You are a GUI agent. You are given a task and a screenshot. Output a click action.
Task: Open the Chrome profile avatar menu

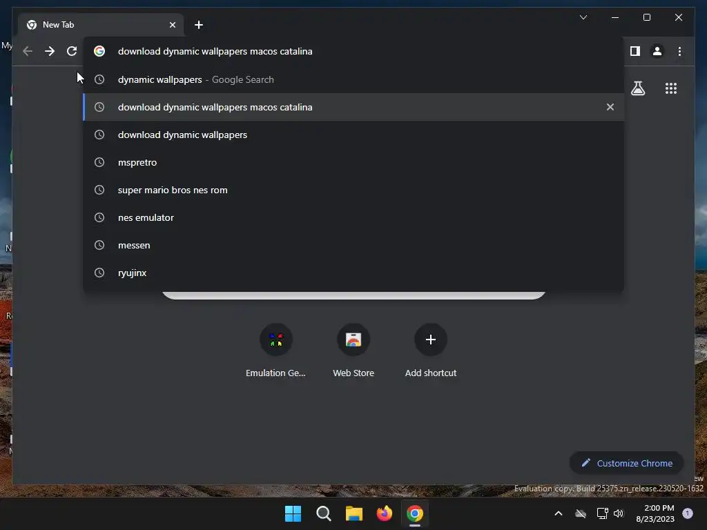tap(657, 51)
